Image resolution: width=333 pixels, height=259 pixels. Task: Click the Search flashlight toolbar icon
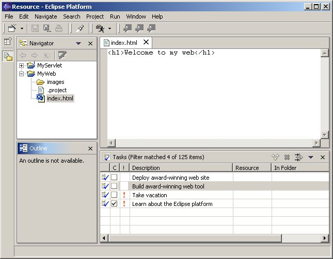pos(80,28)
